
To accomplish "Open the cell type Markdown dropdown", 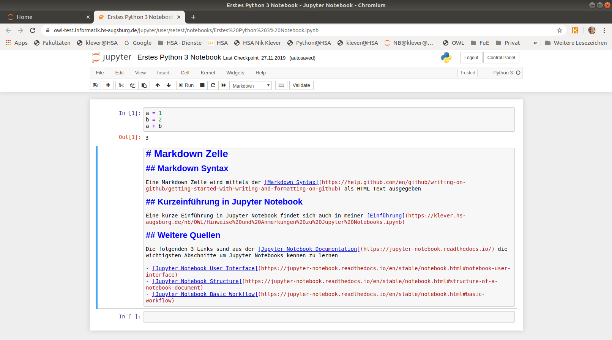I will pos(251,86).
